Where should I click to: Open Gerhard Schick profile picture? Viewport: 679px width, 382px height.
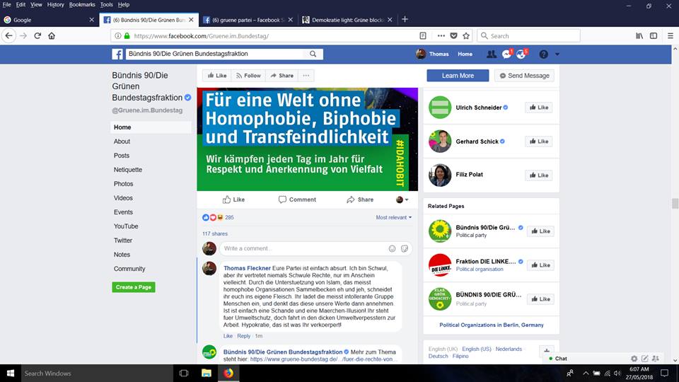click(439, 141)
